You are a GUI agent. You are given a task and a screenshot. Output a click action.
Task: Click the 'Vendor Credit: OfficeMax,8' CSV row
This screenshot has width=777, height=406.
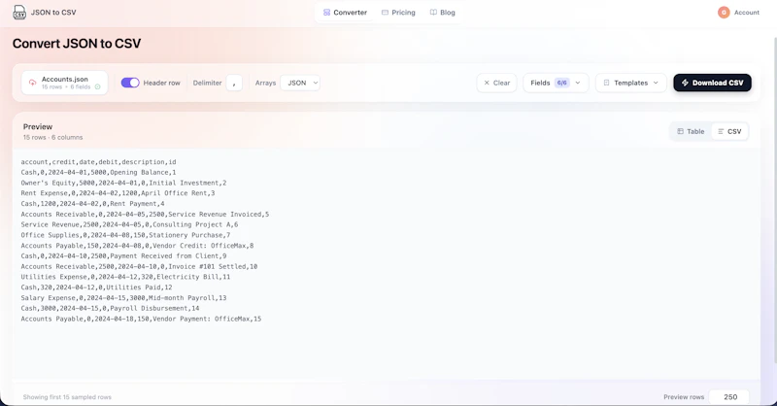(x=137, y=246)
